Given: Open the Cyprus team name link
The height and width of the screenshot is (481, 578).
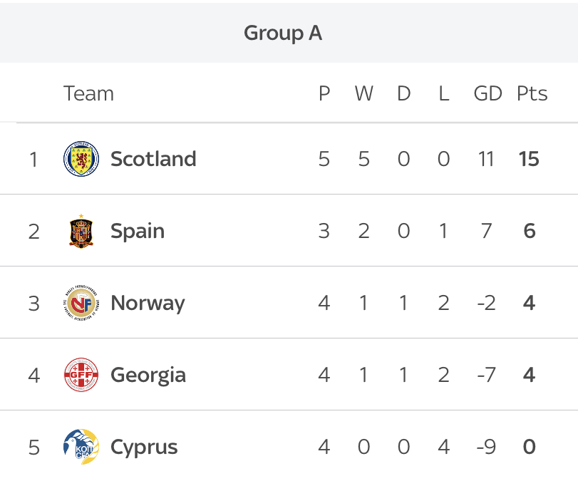Looking at the screenshot, I should 144,447.
